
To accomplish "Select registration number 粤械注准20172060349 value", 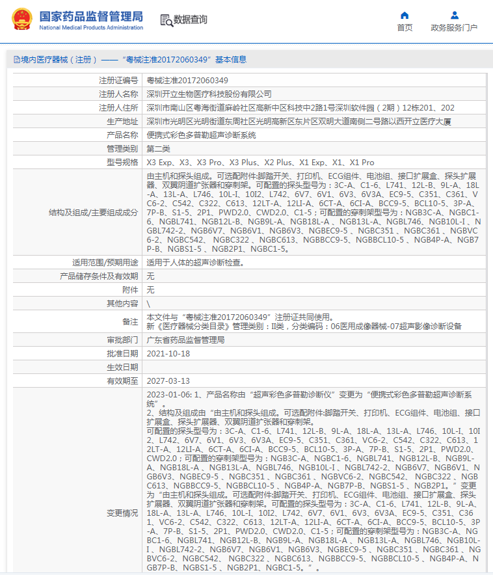I will pos(187,80).
